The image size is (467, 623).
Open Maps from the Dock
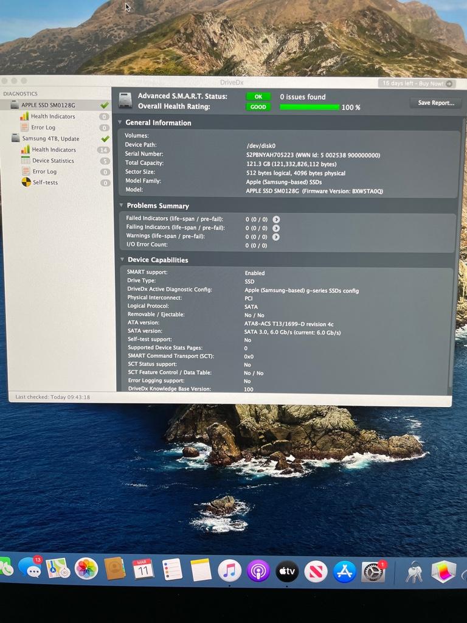pos(58,569)
